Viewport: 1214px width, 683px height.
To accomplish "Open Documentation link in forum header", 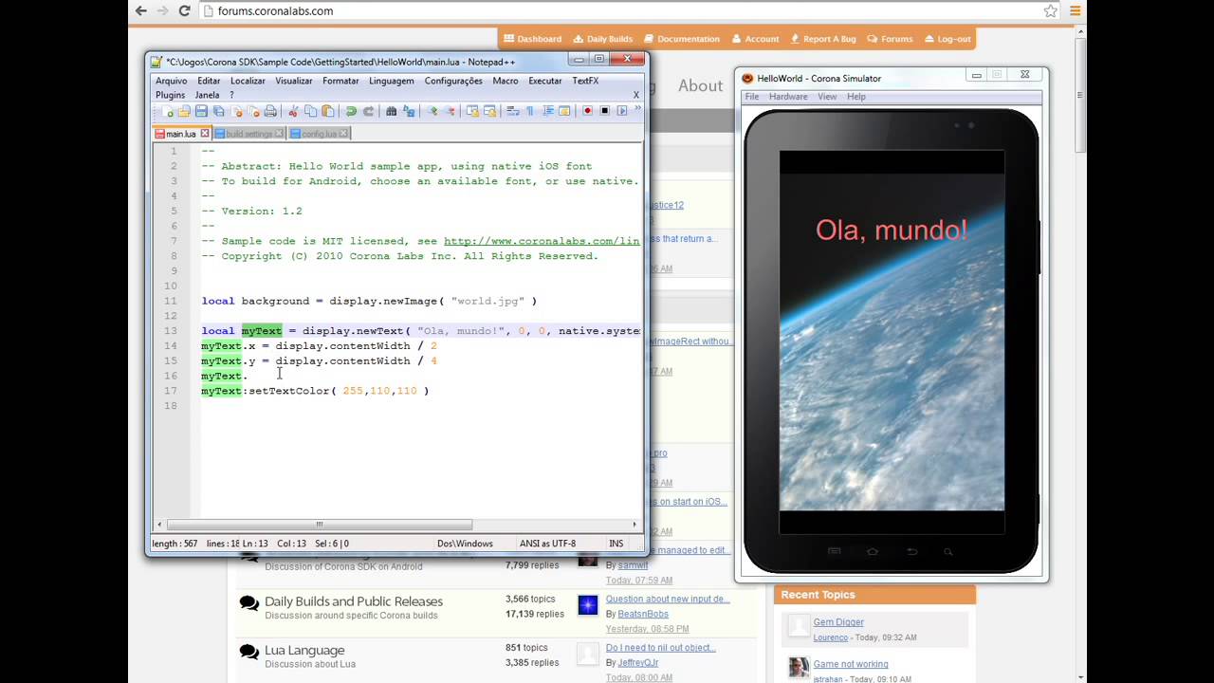I will tap(681, 39).
